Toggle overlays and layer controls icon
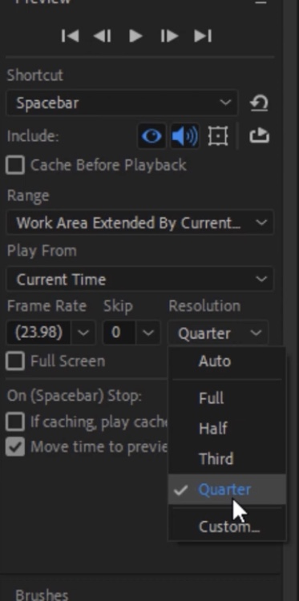The image size is (299, 601). click(x=218, y=136)
